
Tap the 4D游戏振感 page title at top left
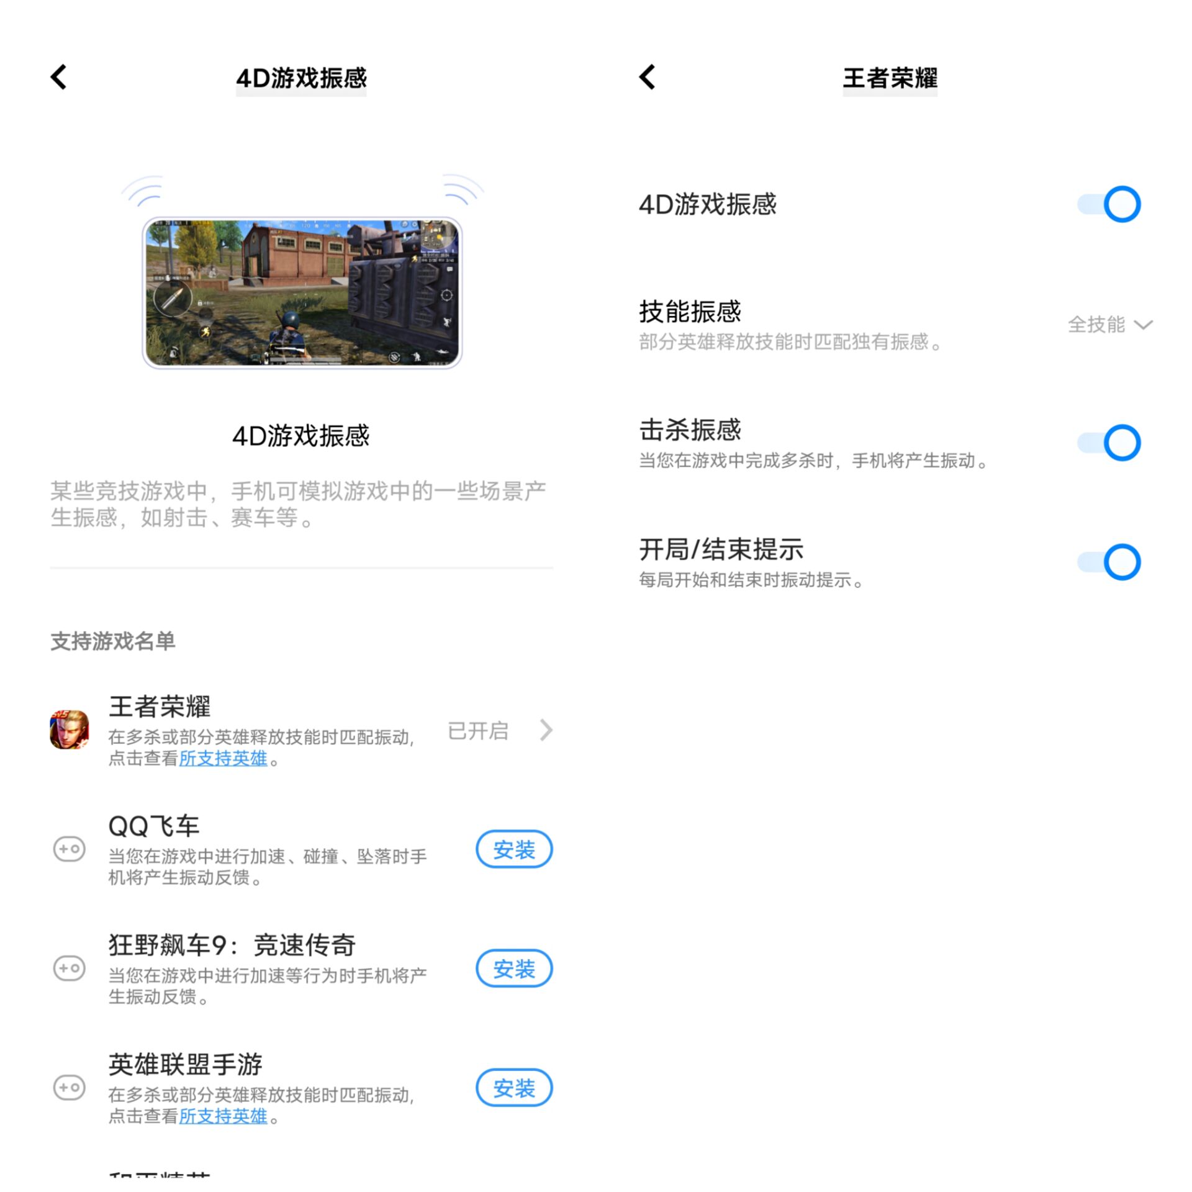(x=301, y=78)
